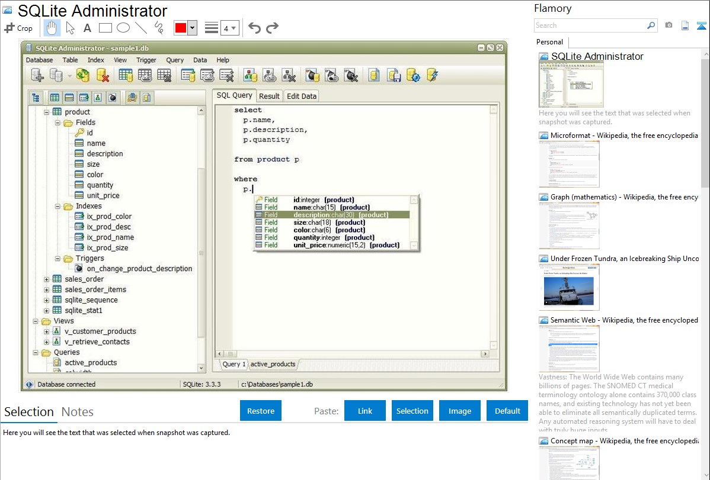Open the color picker dropdown arrow
This screenshot has height=480, width=710.
click(x=192, y=28)
